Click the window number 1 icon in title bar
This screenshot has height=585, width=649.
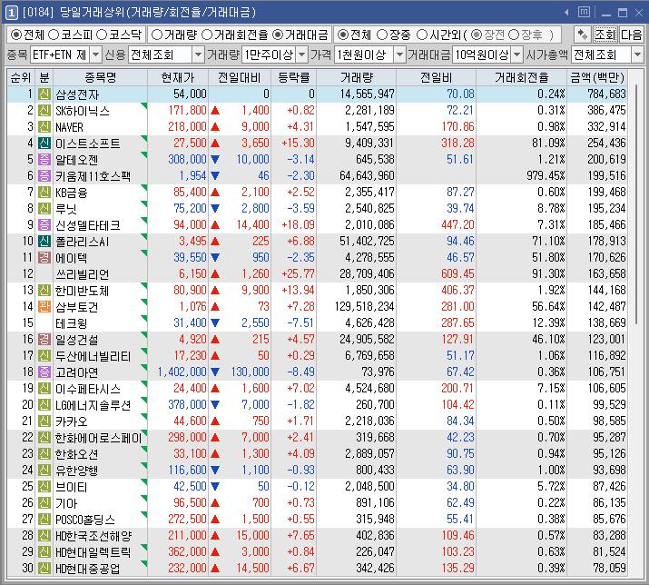[x=11, y=13]
